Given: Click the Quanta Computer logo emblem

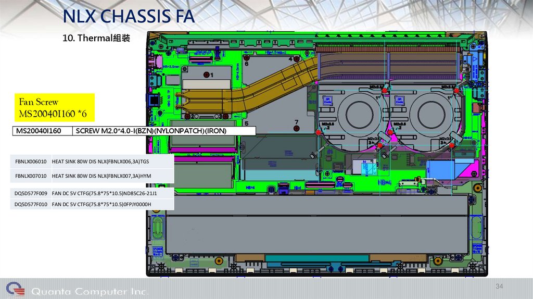Looking at the screenshot, I should 16,289.
